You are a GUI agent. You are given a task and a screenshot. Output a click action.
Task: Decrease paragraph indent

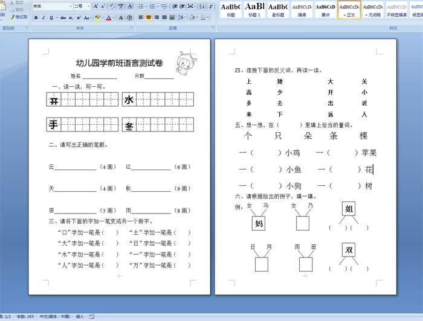click(175, 6)
